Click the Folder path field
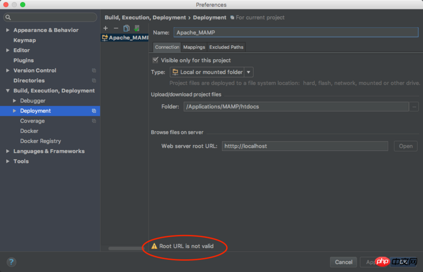This screenshot has height=272, width=423. click(296, 107)
